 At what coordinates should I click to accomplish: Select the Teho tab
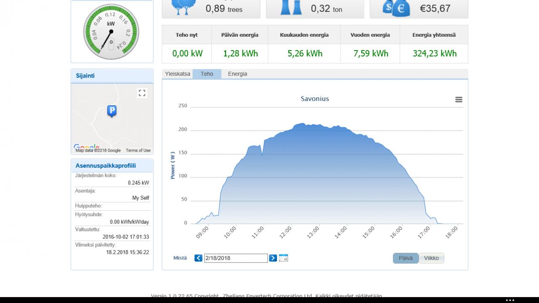coord(207,74)
